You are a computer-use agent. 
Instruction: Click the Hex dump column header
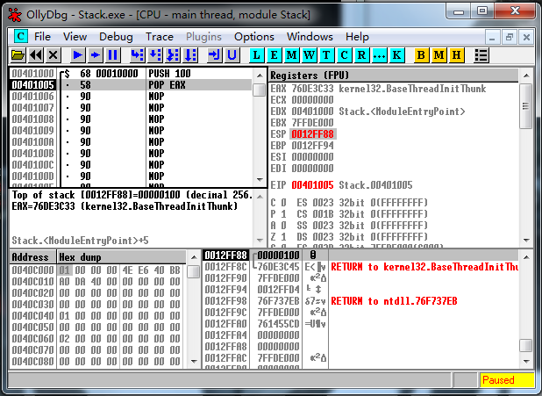(x=121, y=257)
